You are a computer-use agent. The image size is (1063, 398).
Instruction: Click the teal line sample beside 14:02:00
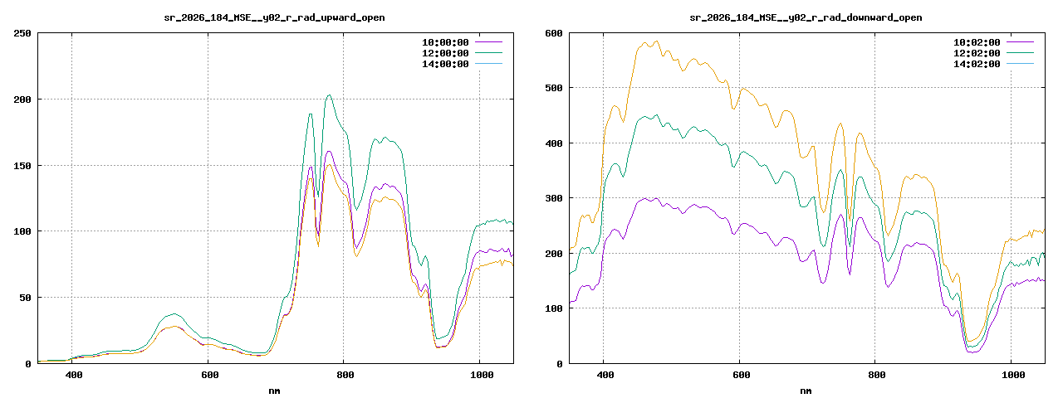pos(1020,63)
